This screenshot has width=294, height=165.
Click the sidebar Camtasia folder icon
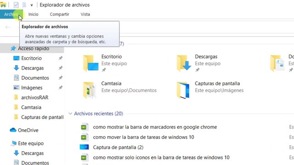point(16,107)
